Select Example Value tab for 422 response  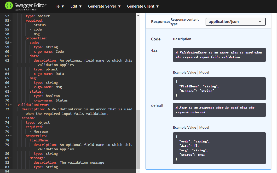click(x=184, y=73)
